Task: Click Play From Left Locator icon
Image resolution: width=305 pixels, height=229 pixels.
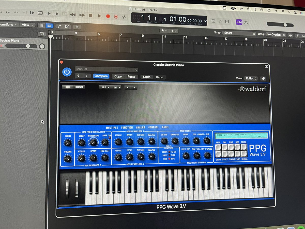Action: click(x=48, y=13)
